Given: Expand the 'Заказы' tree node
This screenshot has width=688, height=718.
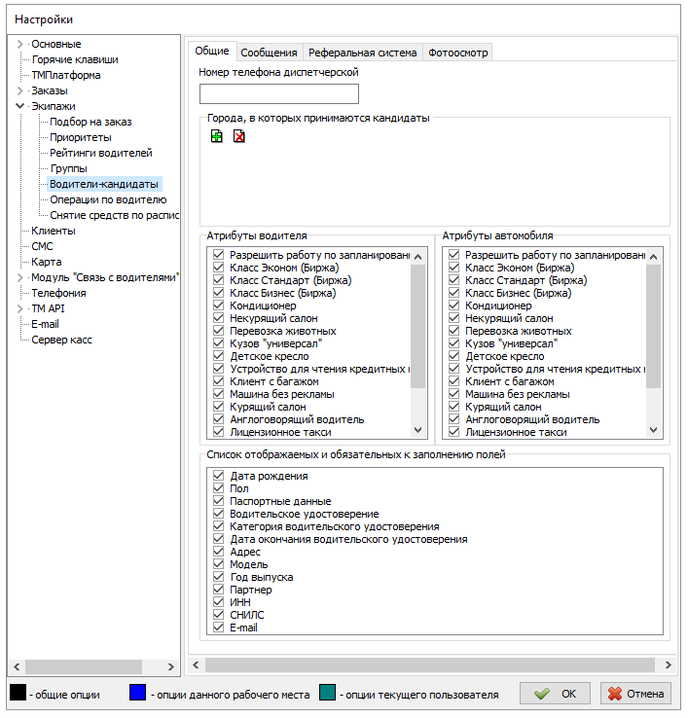Looking at the screenshot, I should (x=20, y=90).
